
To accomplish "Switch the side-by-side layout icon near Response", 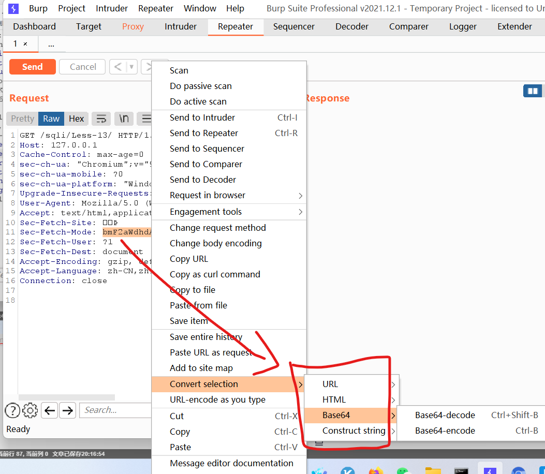I will click(533, 91).
